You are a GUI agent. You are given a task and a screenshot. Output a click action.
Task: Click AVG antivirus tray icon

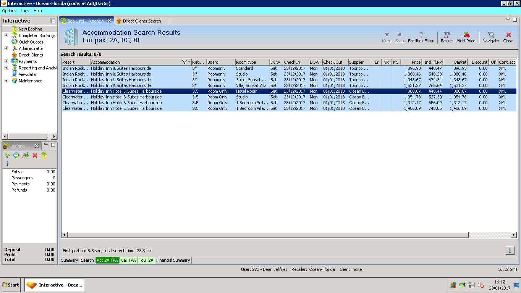click(453, 285)
